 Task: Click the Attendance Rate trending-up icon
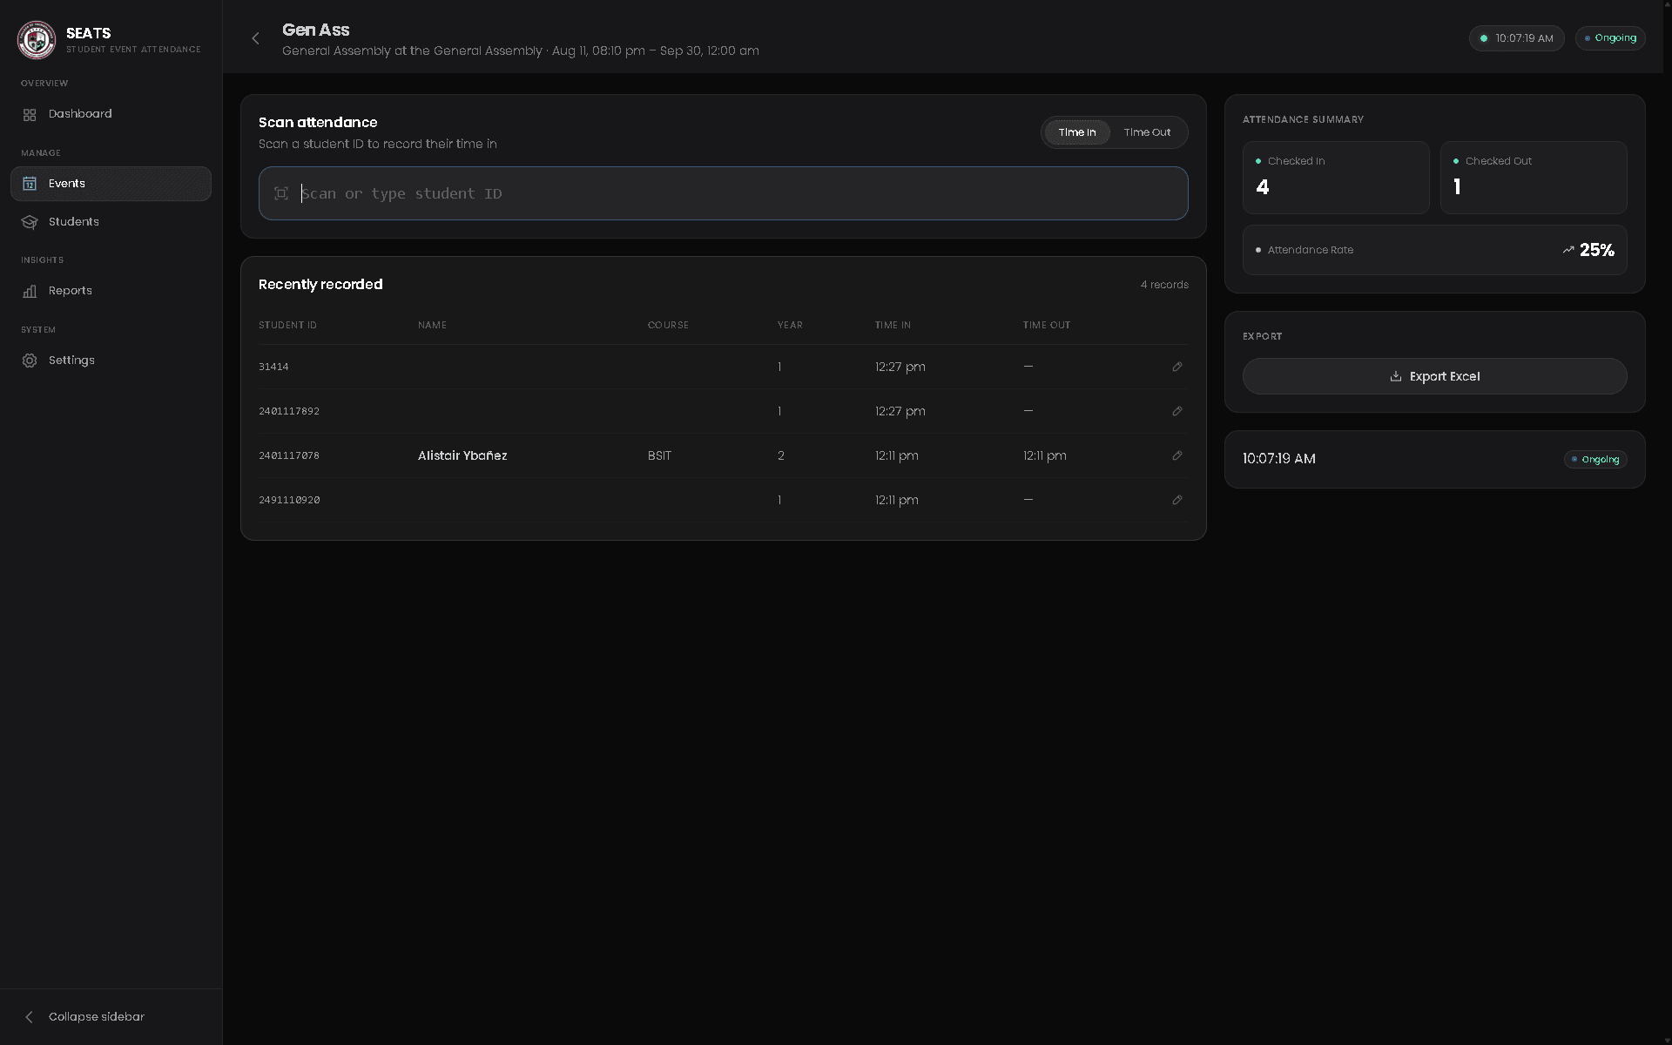point(1568,250)
